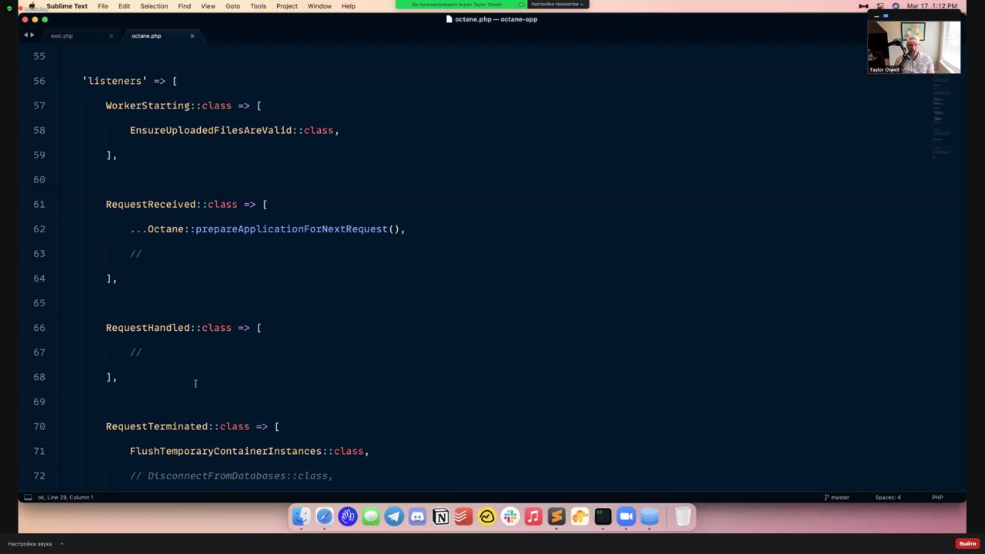Click Sublime Text icon in dock
This screenshot has width=985, height=554.
pyautogui.click(x=556, y=517)
